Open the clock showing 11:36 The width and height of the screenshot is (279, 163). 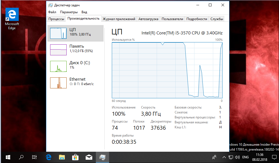(x=260, y=157)
